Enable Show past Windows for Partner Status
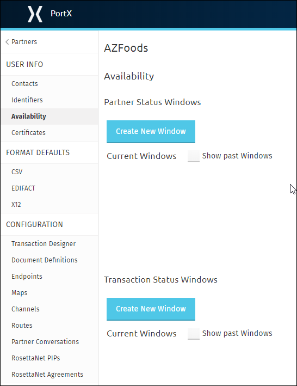Image resolution: width=297 pixels, height=386 pixels. coord(194,156)
